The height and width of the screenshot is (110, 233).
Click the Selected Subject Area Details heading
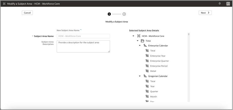[x=144, y=31]
